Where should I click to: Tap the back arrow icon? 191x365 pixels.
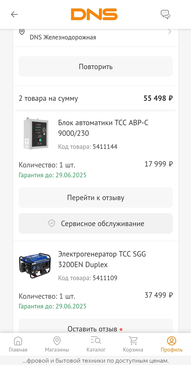point(14,14)
